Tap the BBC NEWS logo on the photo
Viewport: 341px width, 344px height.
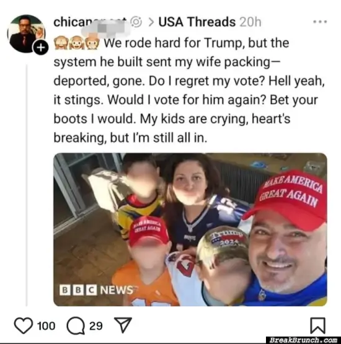[97, 290]
